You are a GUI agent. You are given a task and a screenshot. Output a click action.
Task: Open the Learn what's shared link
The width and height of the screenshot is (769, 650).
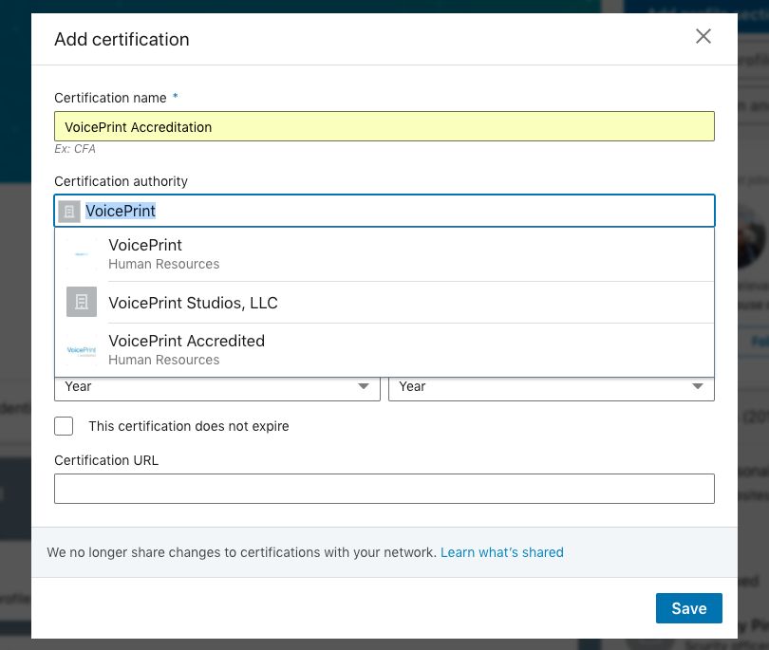click(x=501, y=552)
